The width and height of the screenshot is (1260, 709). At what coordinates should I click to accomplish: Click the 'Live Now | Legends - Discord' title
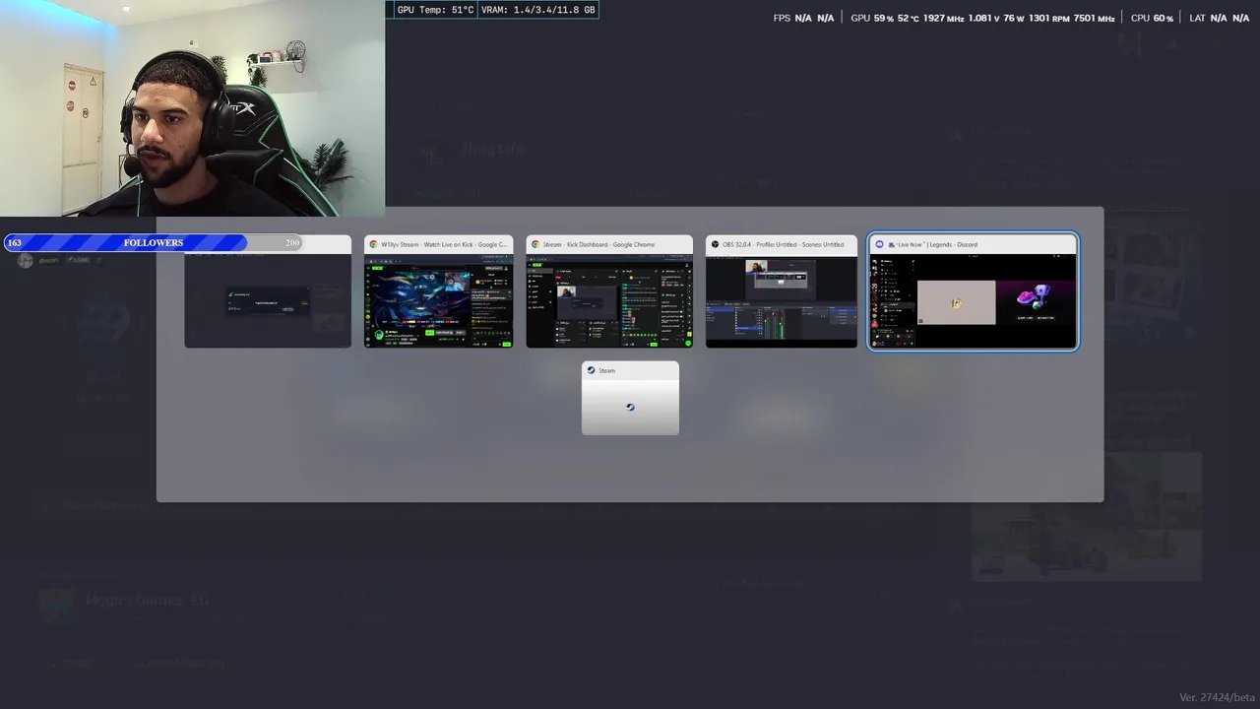(x=932, y=244)
